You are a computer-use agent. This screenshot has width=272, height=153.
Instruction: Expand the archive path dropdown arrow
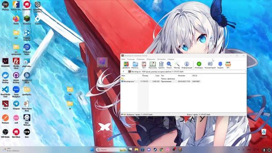[245, 71]
